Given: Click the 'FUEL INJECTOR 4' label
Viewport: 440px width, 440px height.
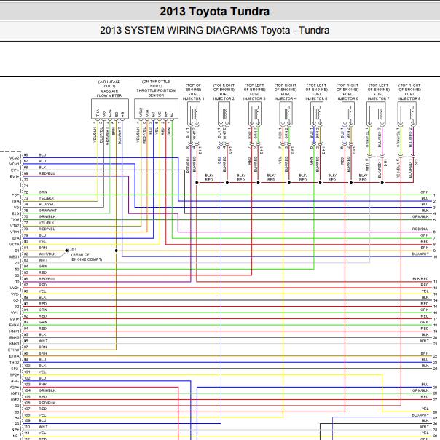Looking at the screenshot, I should coord(286,96).
